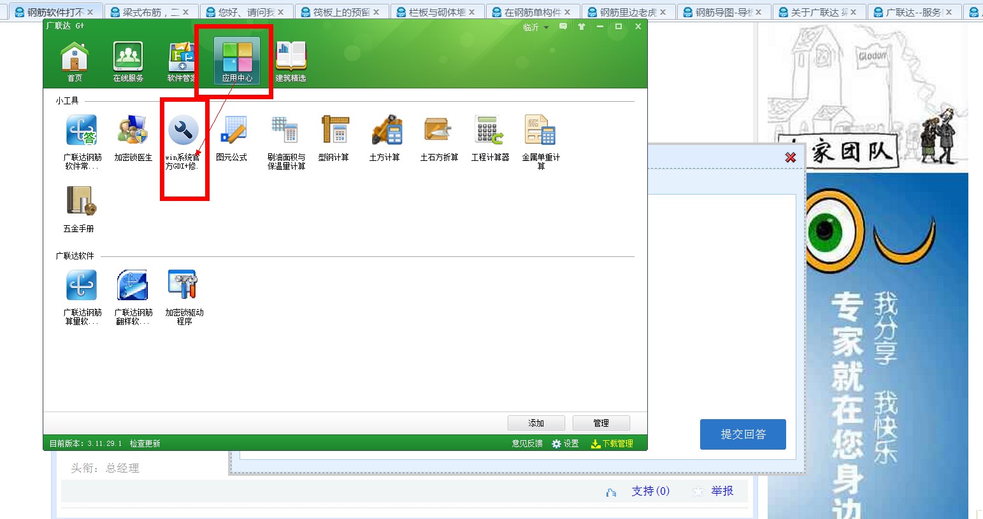The image size is (983, 519).
Task: Click the 目前版本: 3.11.29.1 text
Action: click(85, 443)
